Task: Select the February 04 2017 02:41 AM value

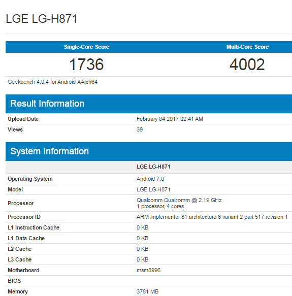Action: (170, 119)
